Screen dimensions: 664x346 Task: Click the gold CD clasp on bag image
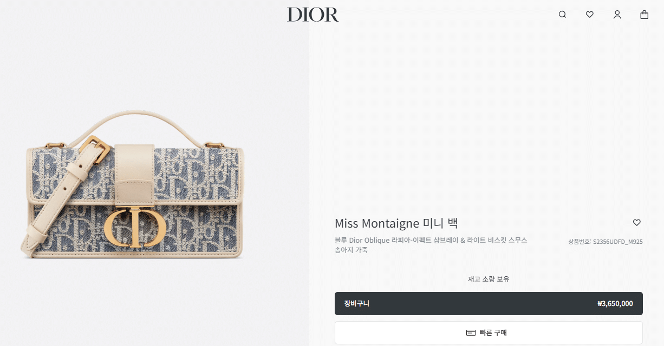click(x=135, y=227)
